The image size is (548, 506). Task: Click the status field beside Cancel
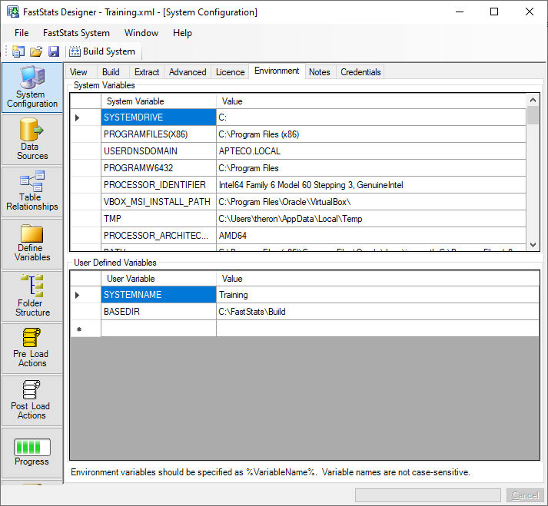pos(428,495)
